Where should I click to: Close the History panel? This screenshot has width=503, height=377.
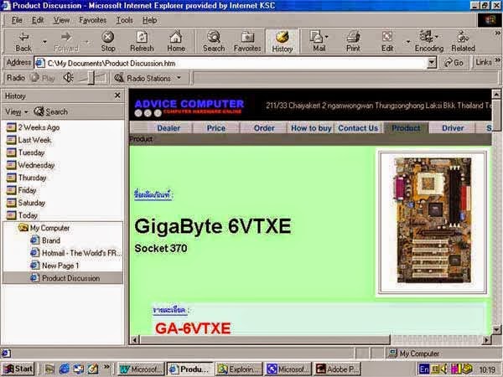coord(117,96)
